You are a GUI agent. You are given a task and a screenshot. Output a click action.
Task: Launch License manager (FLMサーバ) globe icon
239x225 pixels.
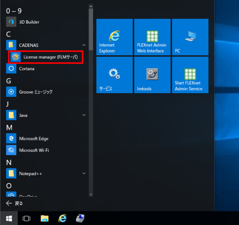tap(15, 57)
